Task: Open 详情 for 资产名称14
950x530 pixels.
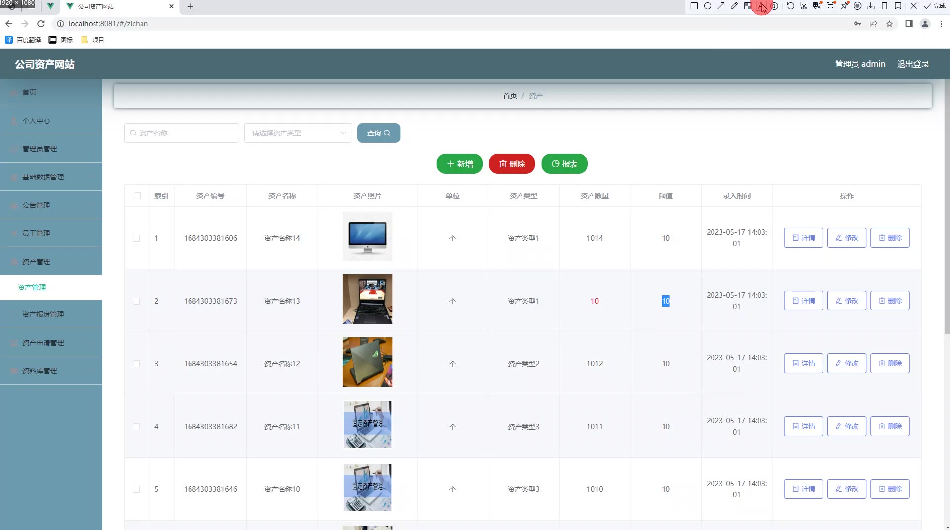Action: coord(804,238)
